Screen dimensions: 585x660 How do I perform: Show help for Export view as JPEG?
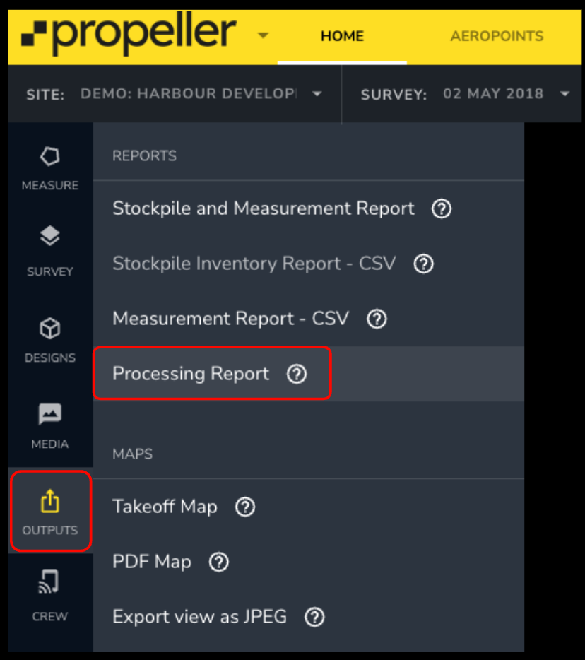click(x=314, y=617)
